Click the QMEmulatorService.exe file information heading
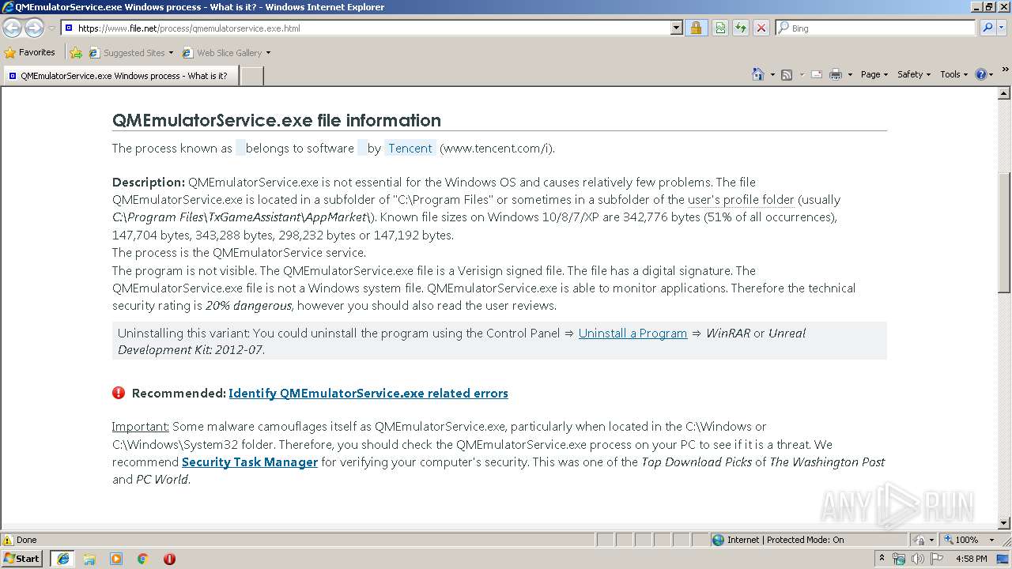The height and width of the screenshot is (569, 1012). [x=277, y=120]
